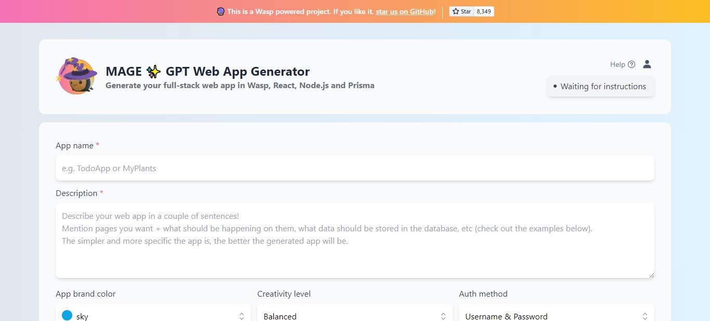Click the sky blue color swatch
Image resolution: width=710 pixels, height=321 pixels.
(67, 315)
